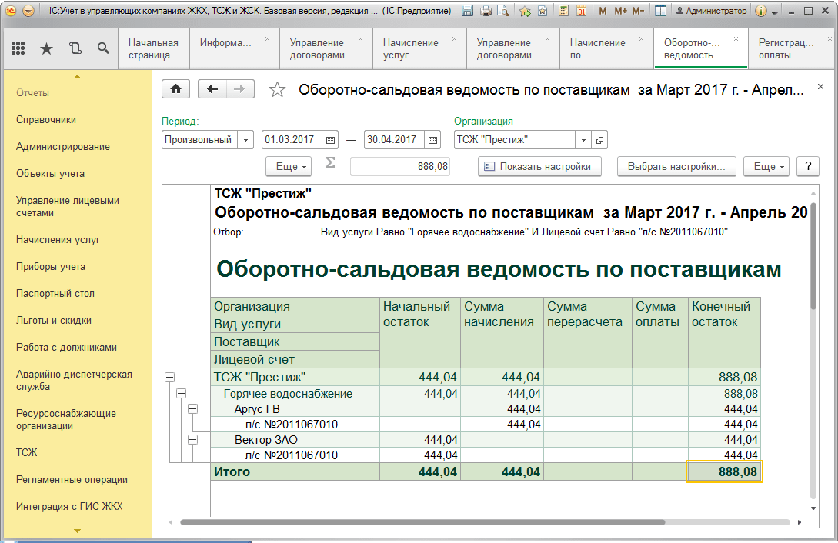Save the report with the diskette icon
Viewport: 838px width, 543px height.
tap(467, 11)
